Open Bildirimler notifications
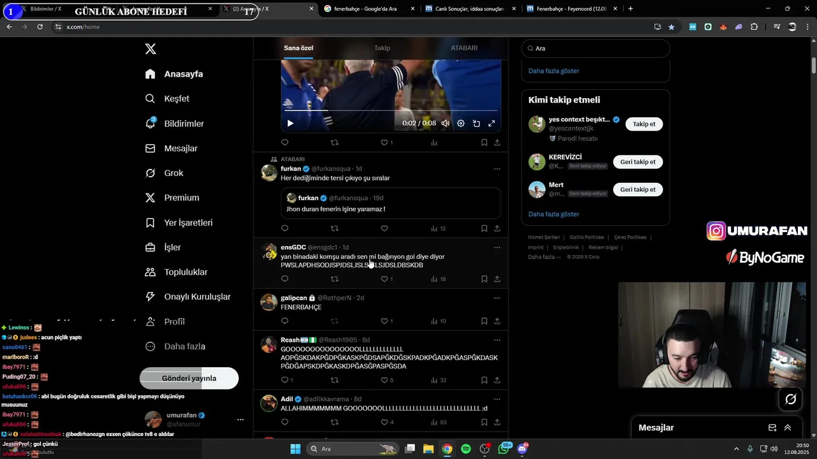 coord(174,124)
